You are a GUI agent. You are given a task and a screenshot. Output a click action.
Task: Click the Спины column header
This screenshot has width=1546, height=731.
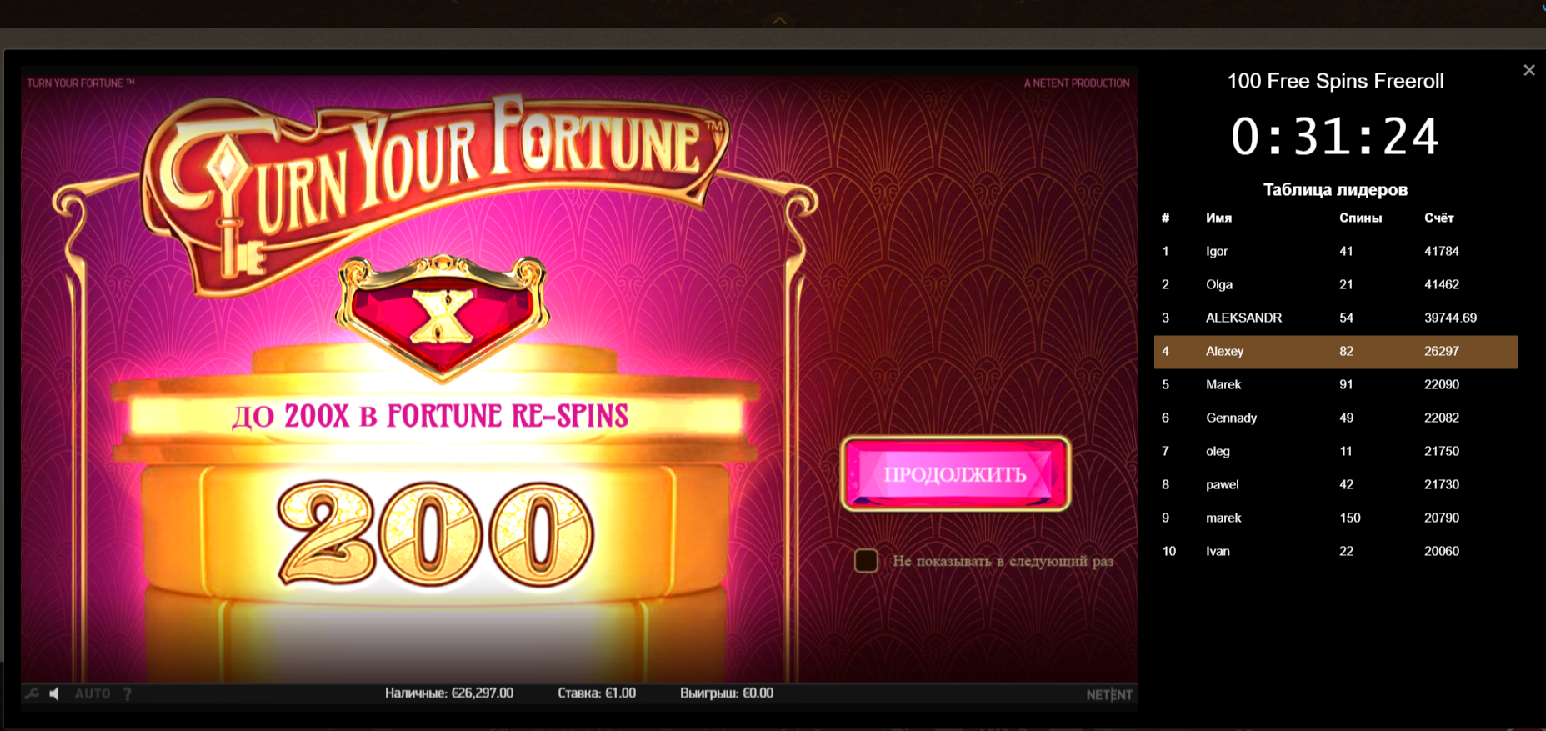coord(1360,218)
